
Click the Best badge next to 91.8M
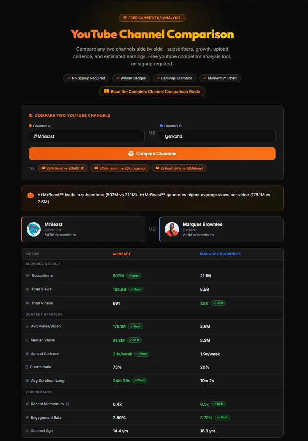(134, 340)
